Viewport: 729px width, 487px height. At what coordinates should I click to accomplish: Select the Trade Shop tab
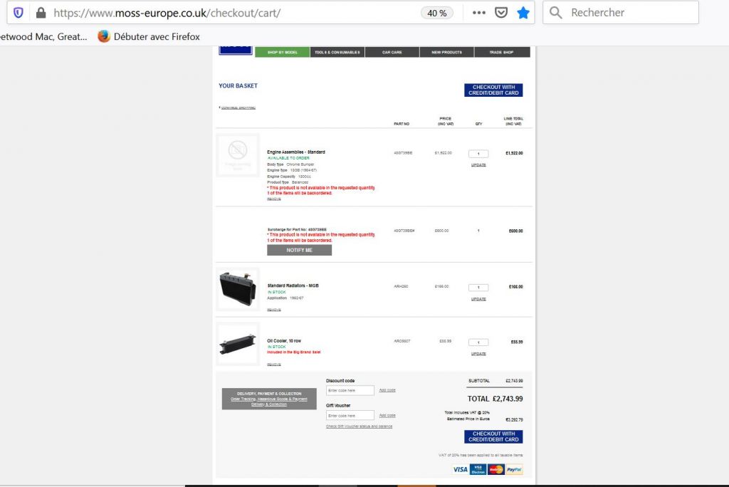click(x=502, y=52)
